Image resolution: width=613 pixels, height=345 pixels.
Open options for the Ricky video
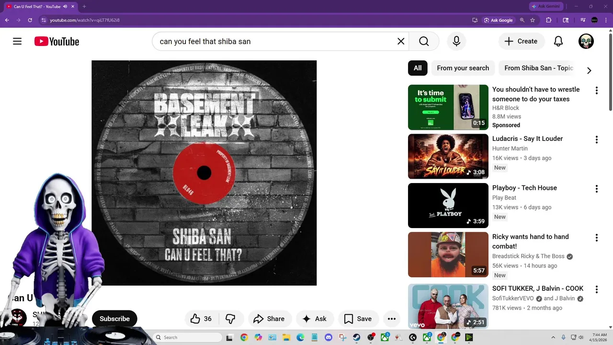(x=596, y=238)
